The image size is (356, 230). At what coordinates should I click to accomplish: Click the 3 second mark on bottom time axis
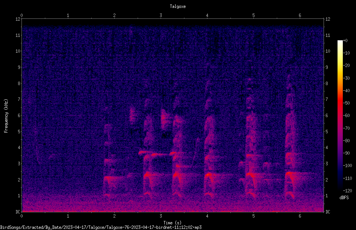pyautogui.click(x=161, y=216)
